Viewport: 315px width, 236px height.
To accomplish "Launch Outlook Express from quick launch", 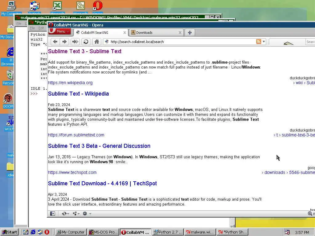I will point(40,232).
